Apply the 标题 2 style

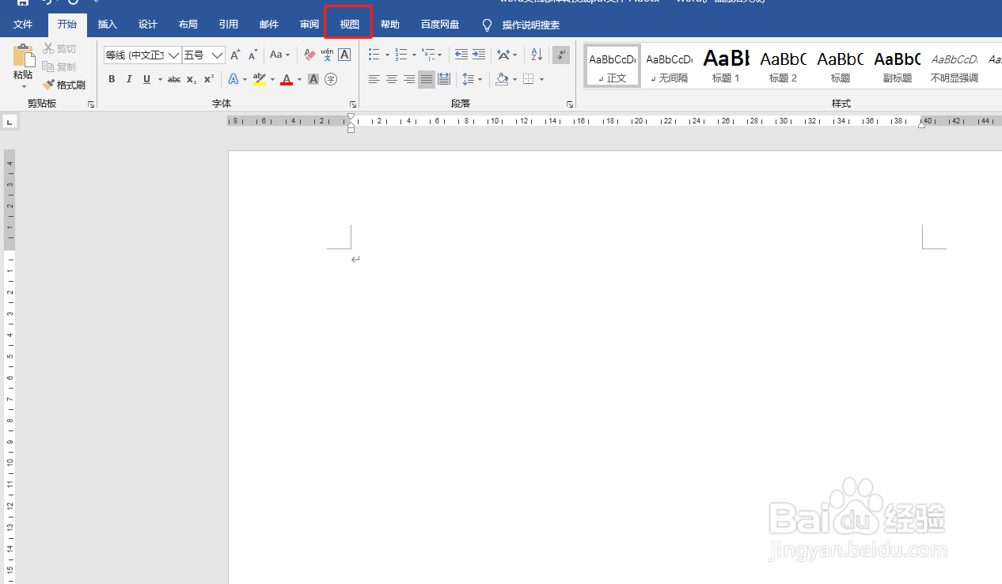(784, 66)
